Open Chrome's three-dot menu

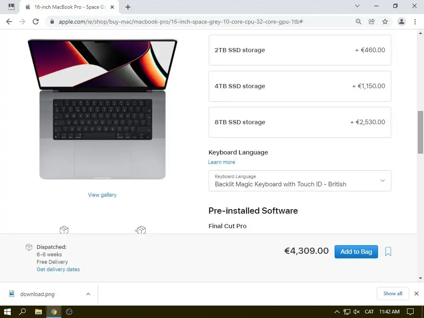(x=415, y=22)
